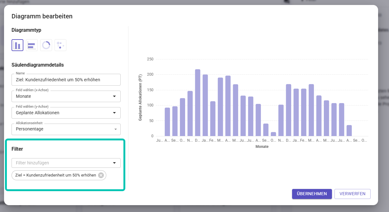Click the tallest bar labeled D... in chart
This screenshot has width=389, height=212.
pos(198,103)
